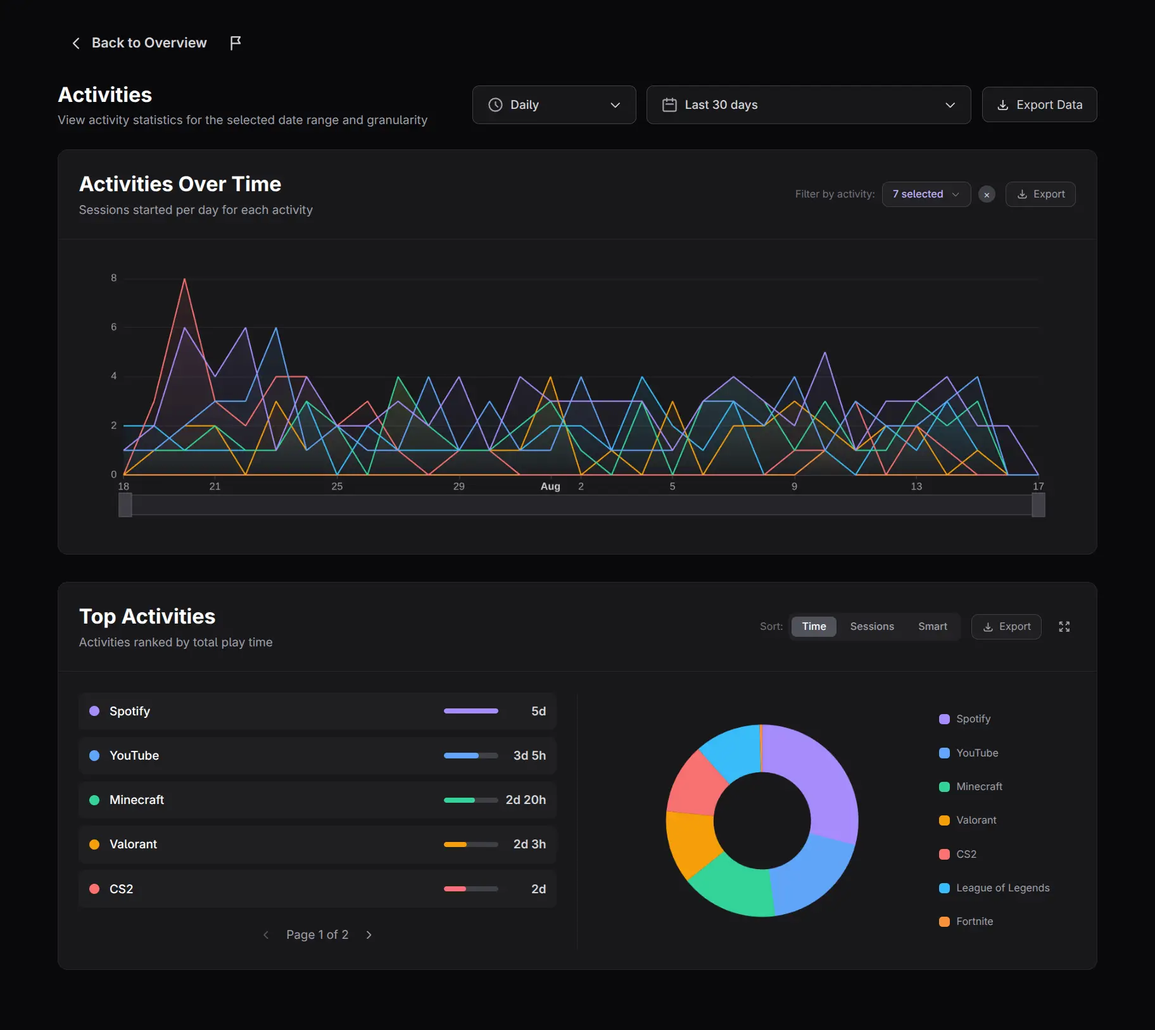
Task: Click the Spotify time progress bar
Action: (470, 711)
